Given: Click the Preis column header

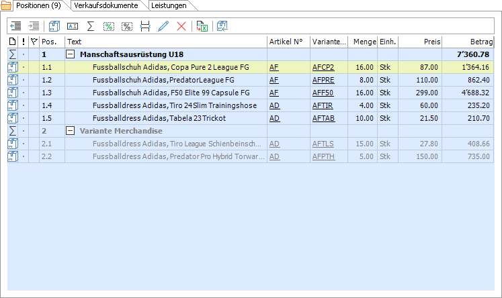Looking at the screenshot, I should 420,42.
